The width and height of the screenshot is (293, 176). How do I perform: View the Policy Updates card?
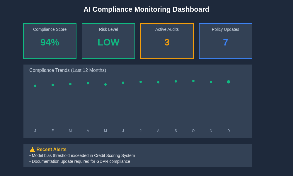tap(226, 41)
